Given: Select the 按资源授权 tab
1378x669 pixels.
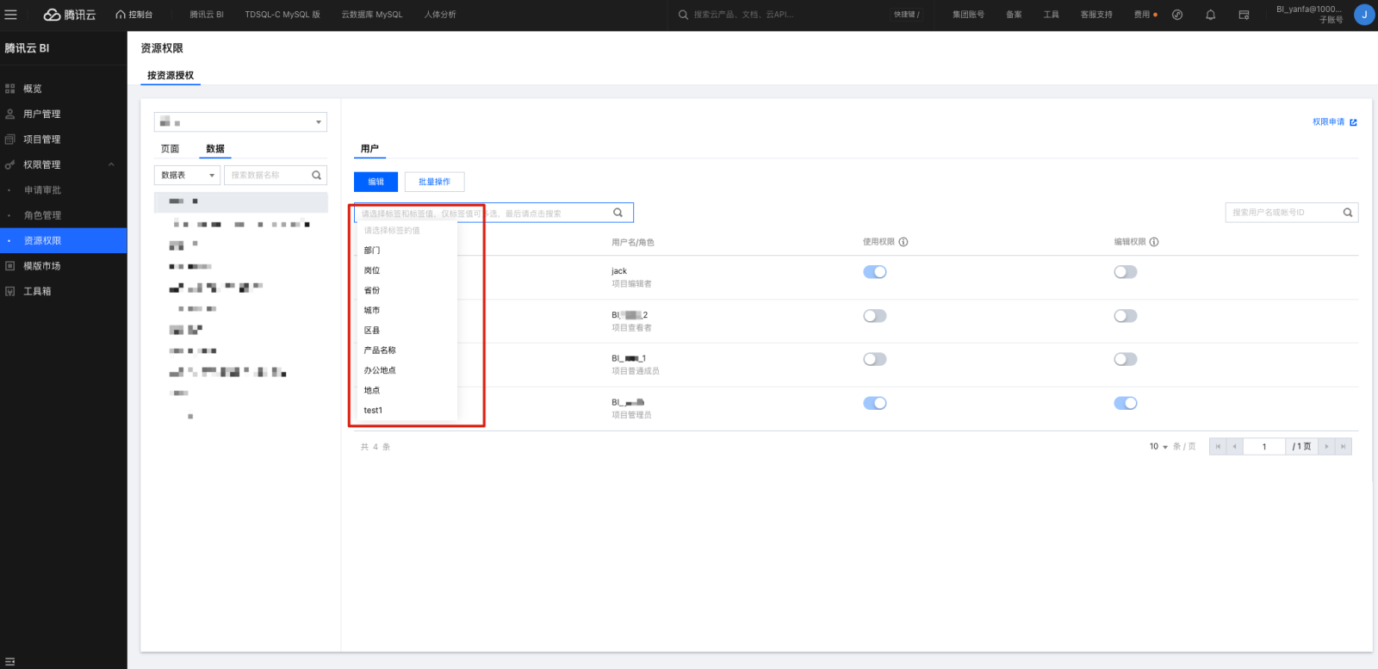Looking at the screenshot, I should point(171,76).
